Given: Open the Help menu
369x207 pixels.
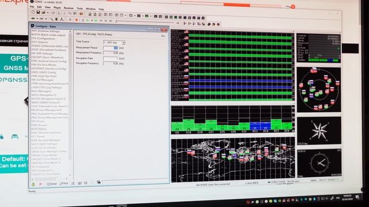Looking at the screenshot, I should pyautogui.click(x=101, y=9).
